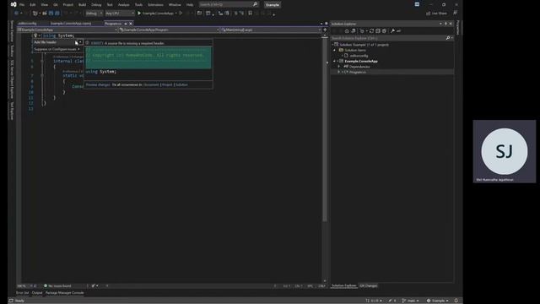Viewport: 540px width, 304px height.
Task: Open the View menu
Action: tap(45, 5)
